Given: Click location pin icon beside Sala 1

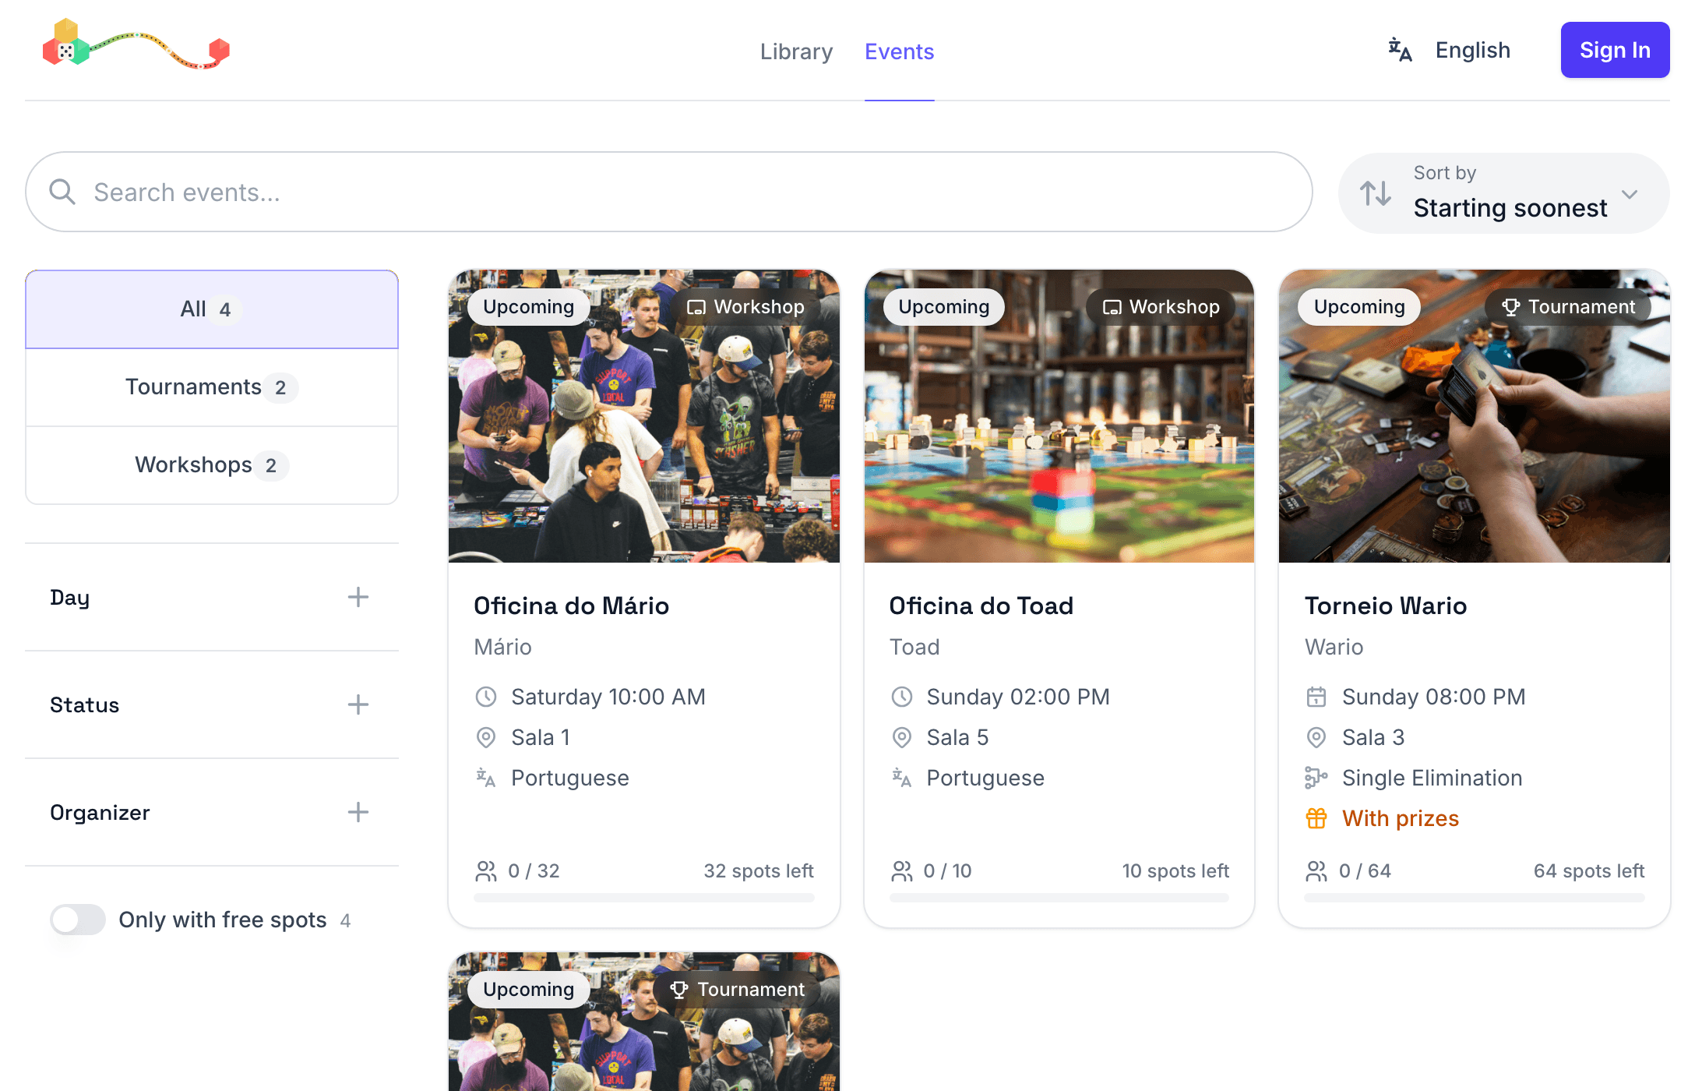Looking at the screenshot, I should click(x=486, y=737).
